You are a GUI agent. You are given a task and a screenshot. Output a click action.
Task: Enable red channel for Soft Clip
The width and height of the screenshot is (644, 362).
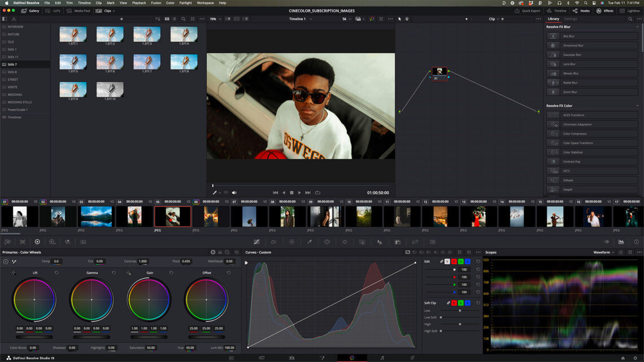click(455, 303)
